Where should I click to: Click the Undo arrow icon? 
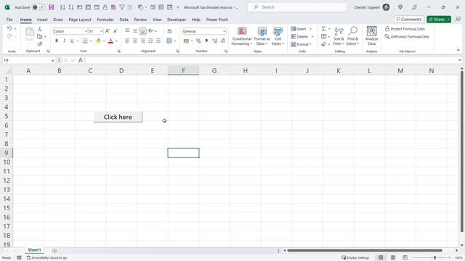click(x=9, y=29)
